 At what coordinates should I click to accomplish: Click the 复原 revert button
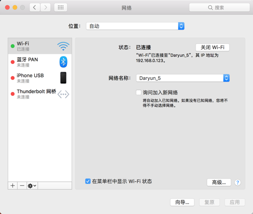209,202
